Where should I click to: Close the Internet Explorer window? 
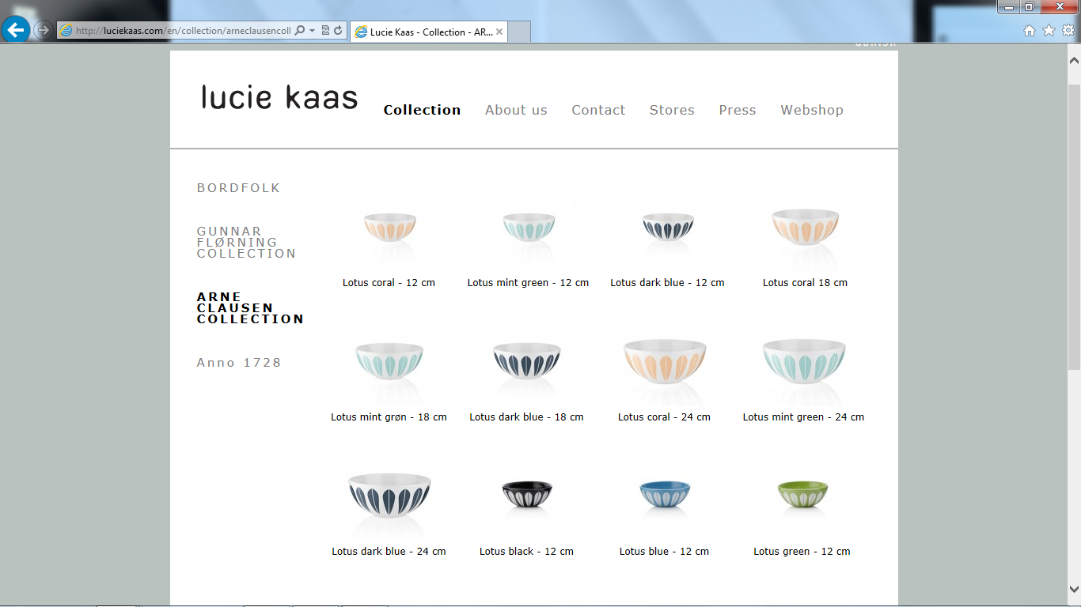point(1059,6)
